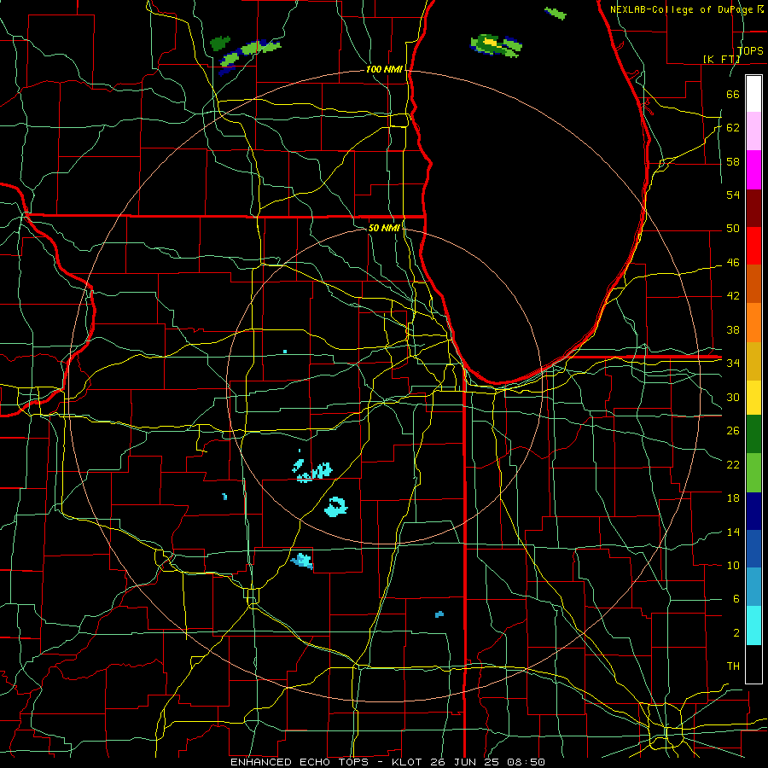Select the 100 NMI range ring label
768x768 pixels.
384,70
